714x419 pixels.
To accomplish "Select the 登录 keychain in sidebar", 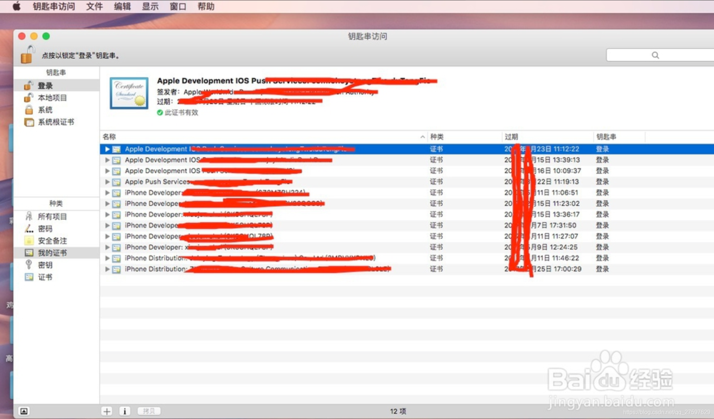I will 57,86.
